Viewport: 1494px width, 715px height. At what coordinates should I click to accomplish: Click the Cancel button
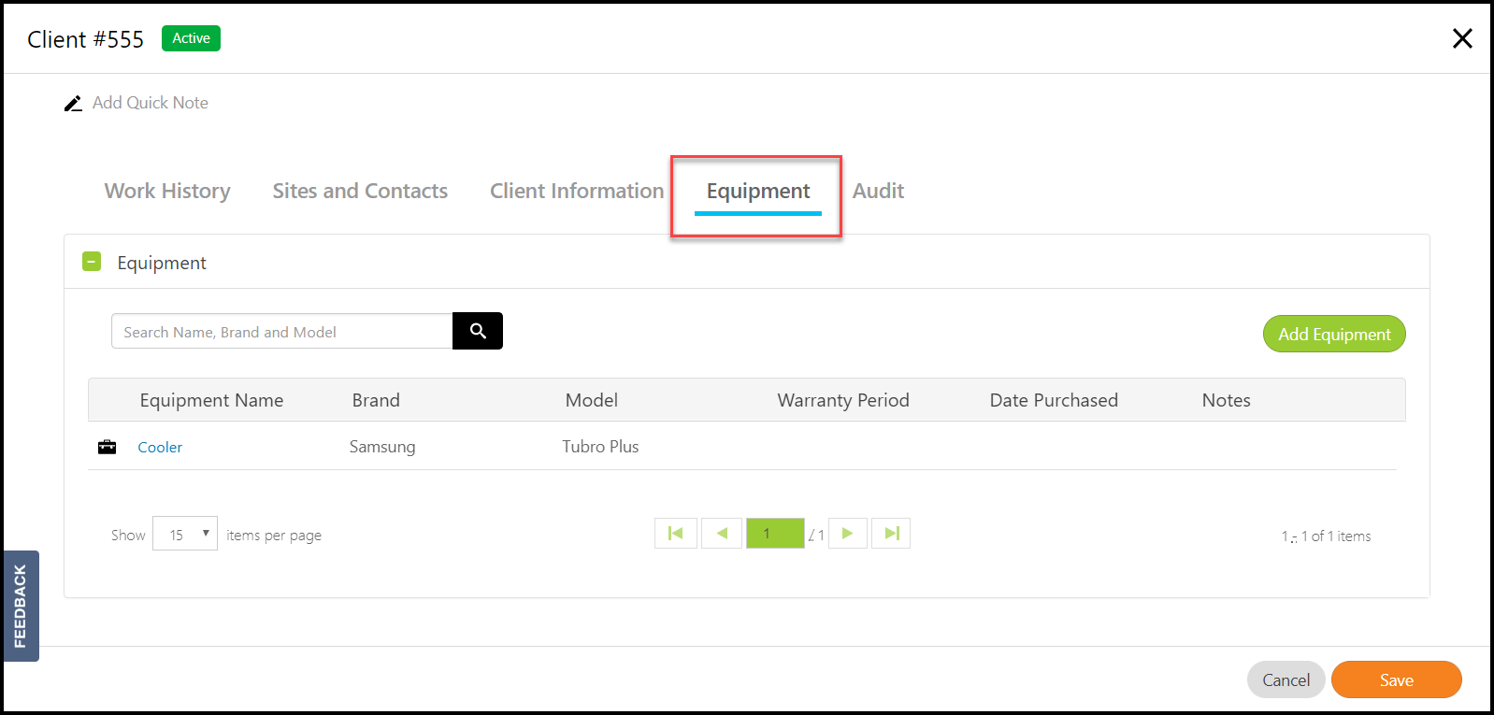1286,679
